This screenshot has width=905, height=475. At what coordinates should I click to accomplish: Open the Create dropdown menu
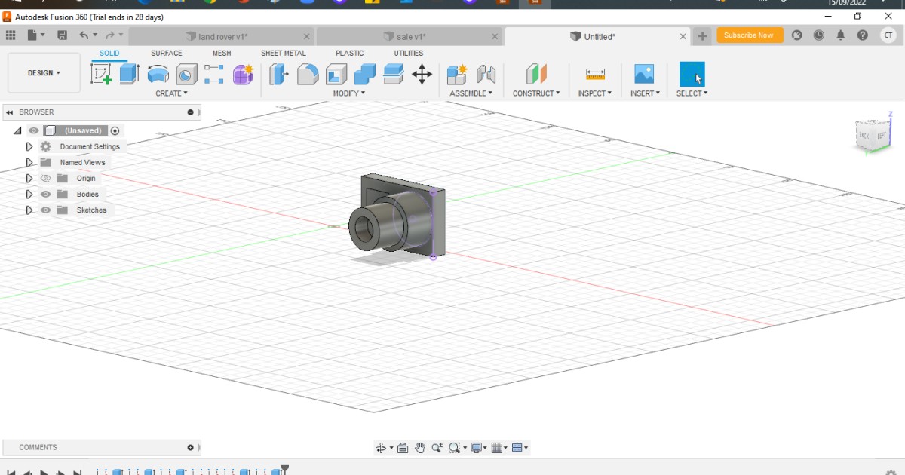pyautogui.click(x=170, y=93)
